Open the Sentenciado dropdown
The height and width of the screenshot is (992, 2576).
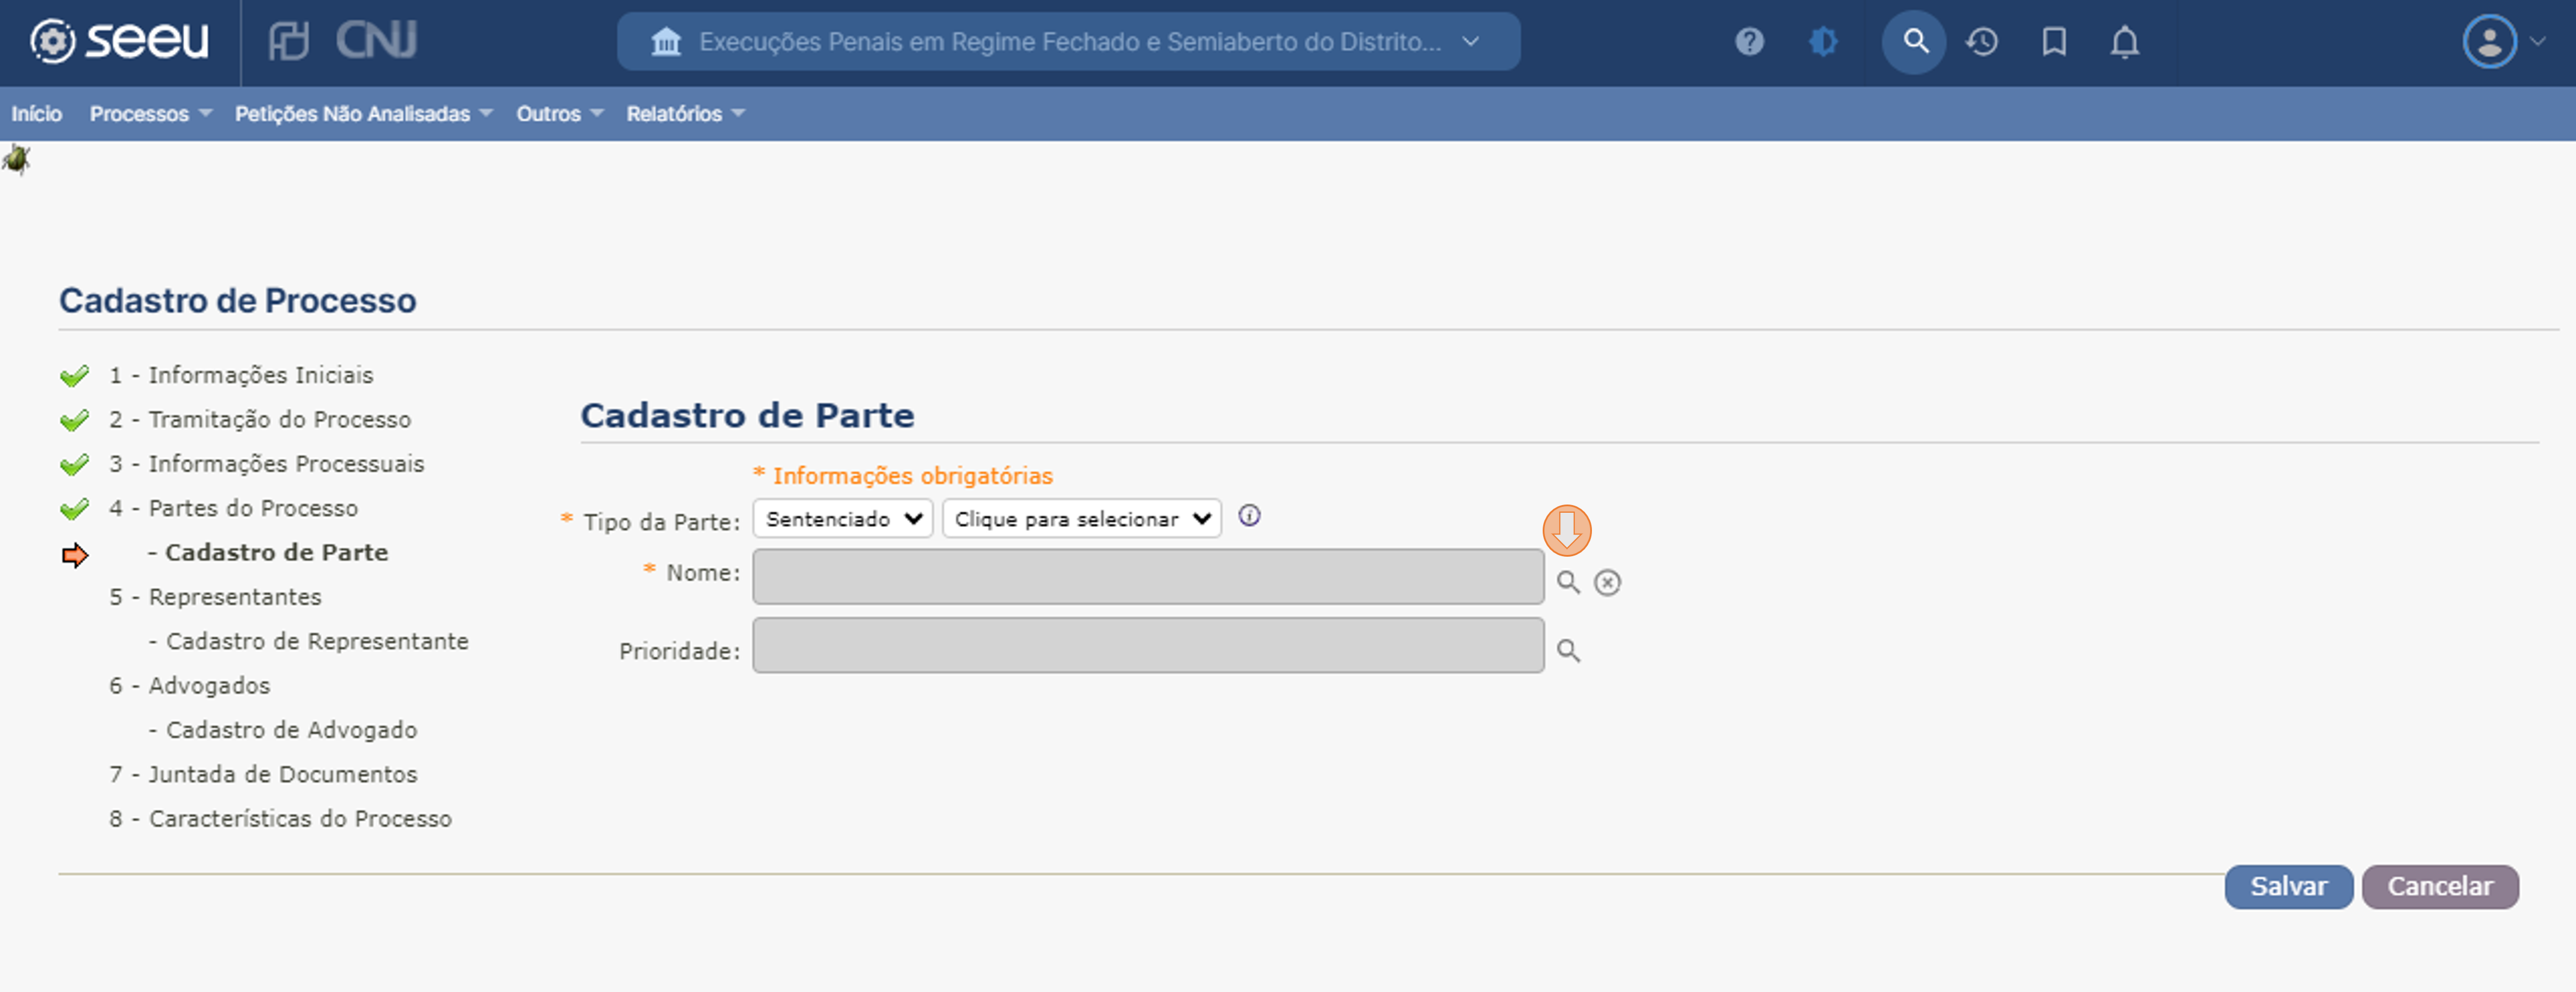tap(843, 519)
